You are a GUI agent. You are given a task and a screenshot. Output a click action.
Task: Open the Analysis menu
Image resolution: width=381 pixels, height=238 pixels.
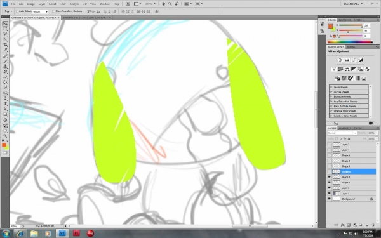[x=74, y=4]
